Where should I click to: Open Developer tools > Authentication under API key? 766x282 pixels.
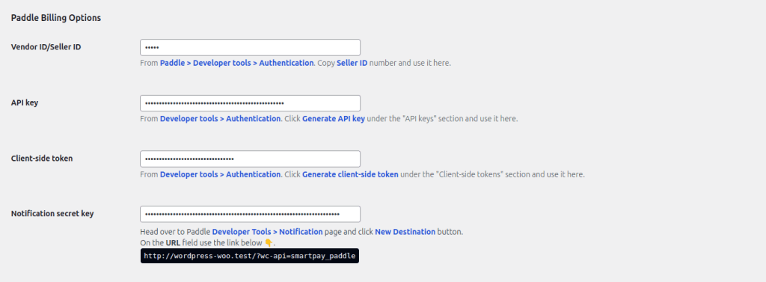[x=221, y=119]
